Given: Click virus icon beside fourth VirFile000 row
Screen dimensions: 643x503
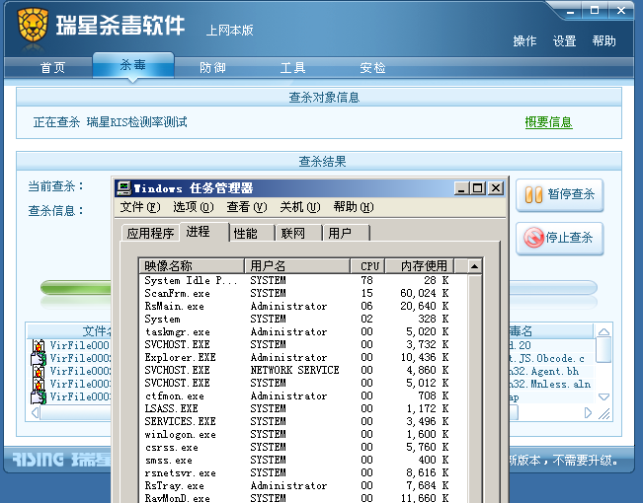Looking at the screenshot, I should tap(39, 385).
